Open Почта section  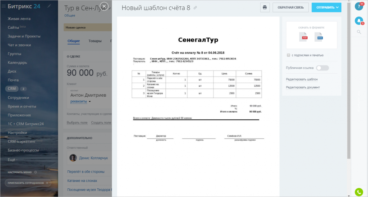pos(13,80)
